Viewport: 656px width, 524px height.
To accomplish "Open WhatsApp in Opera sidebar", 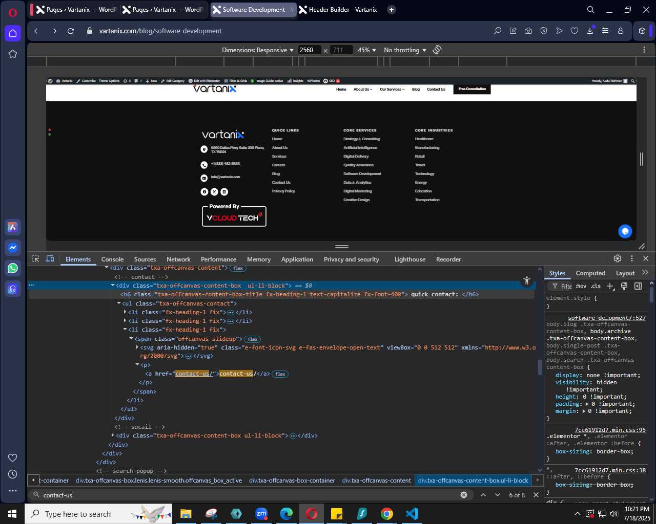I will coord(13,268).
